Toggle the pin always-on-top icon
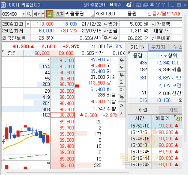188x175 pixels. pos(152,5)
